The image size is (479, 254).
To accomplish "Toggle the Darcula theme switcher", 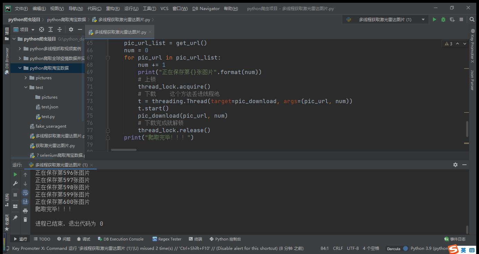I will 397,248.
